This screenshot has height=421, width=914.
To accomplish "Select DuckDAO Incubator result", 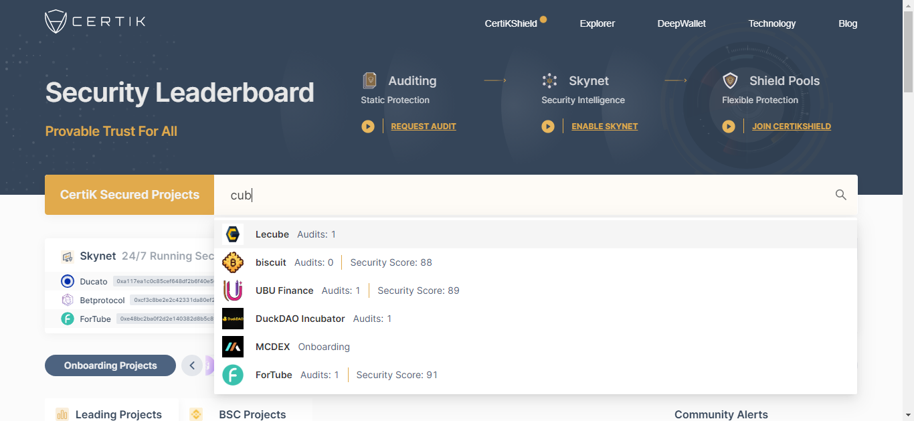I will 535,319.
